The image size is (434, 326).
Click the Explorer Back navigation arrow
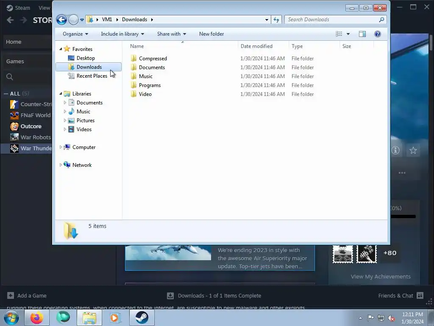click(61, 20)
